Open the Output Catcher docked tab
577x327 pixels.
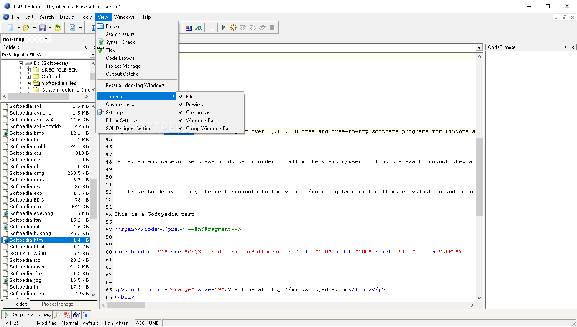coord(22,314)
